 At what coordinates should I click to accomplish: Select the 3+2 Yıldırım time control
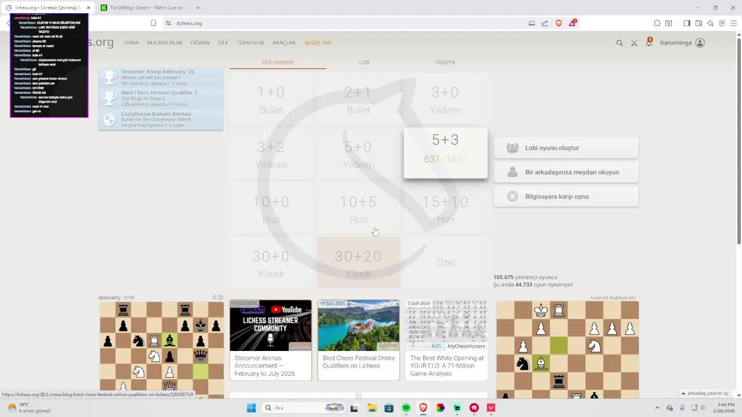pos(271,155)
